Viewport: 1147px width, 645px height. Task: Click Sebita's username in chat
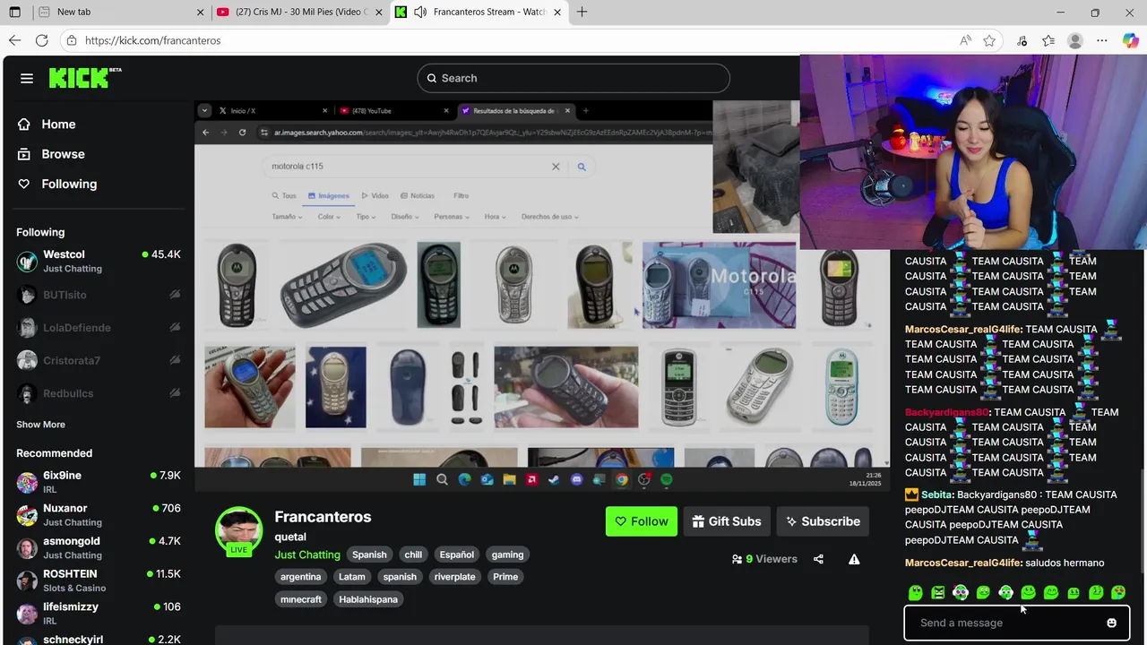pyautogui.click(x=937, y=494)
